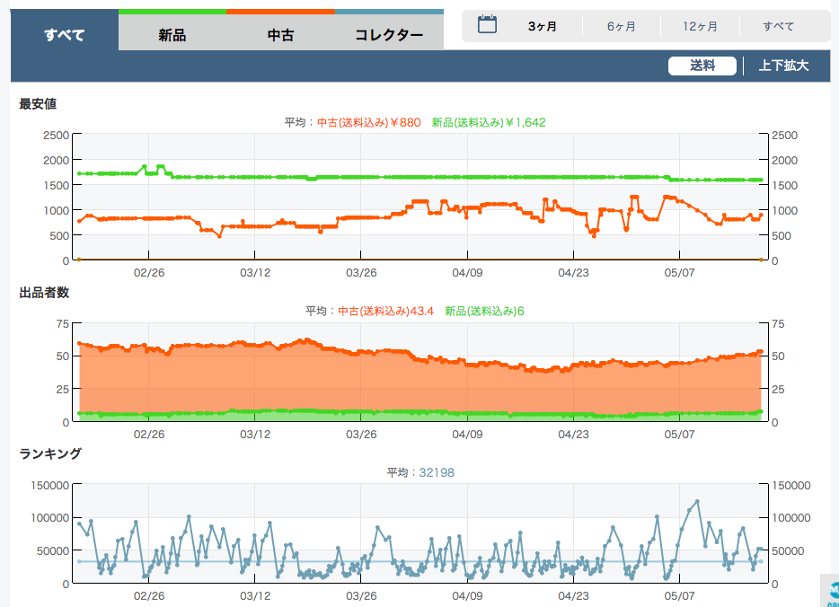This screenshot has height=607, width=839.
Task: Set period to 12ヶ月
Action: pos(700,26)
